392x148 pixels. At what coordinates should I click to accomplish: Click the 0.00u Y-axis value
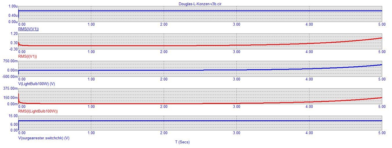[x=13, y=22]
